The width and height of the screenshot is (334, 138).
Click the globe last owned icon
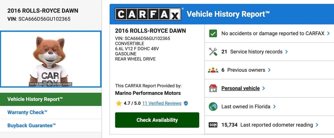pyautogui.click(x=213, y=106)
